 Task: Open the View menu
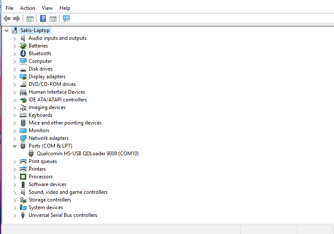coord(47,8)
